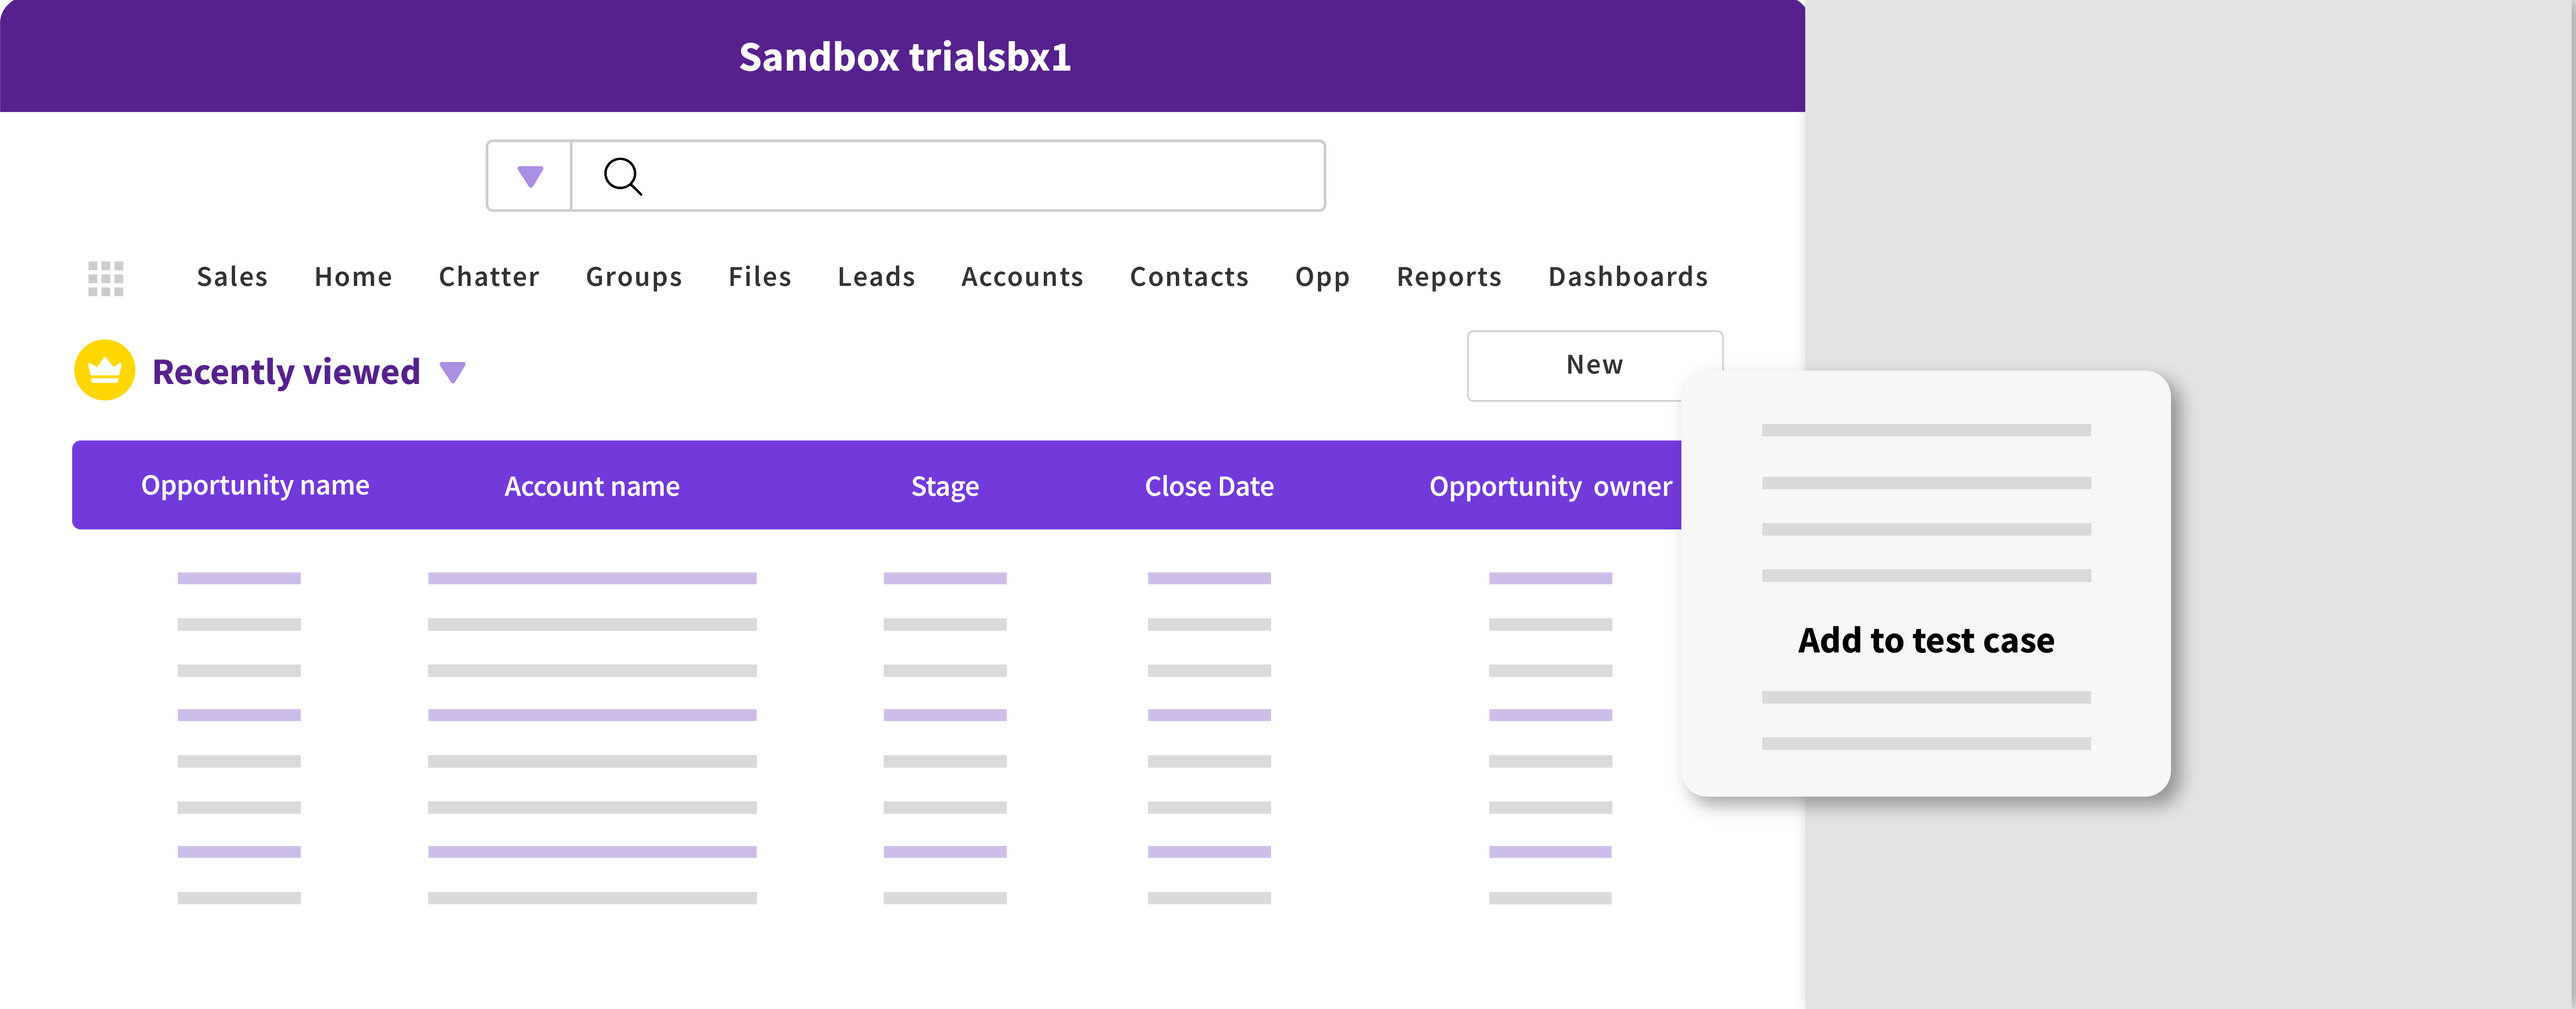Go to the Groups tab
This screenshot has height=1009, width=2576.
[633, 277]
